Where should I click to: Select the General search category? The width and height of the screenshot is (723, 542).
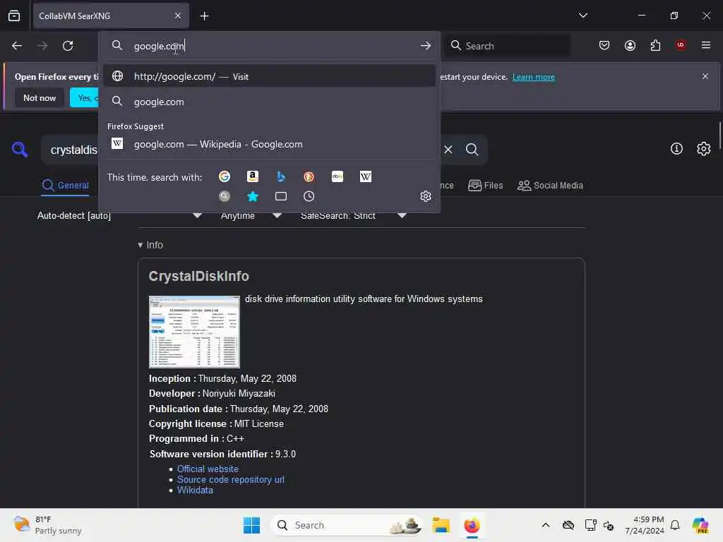tap(65, 186)
